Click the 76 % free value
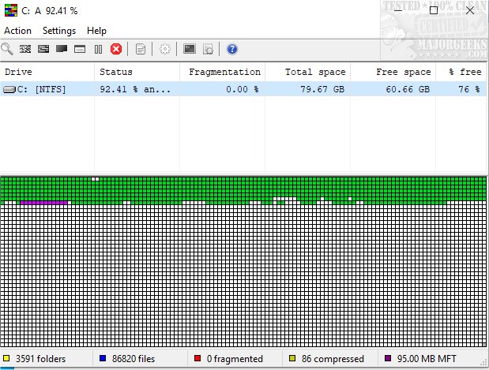The image size is (489, 370). pyautogui.click(x=469, y=90)
